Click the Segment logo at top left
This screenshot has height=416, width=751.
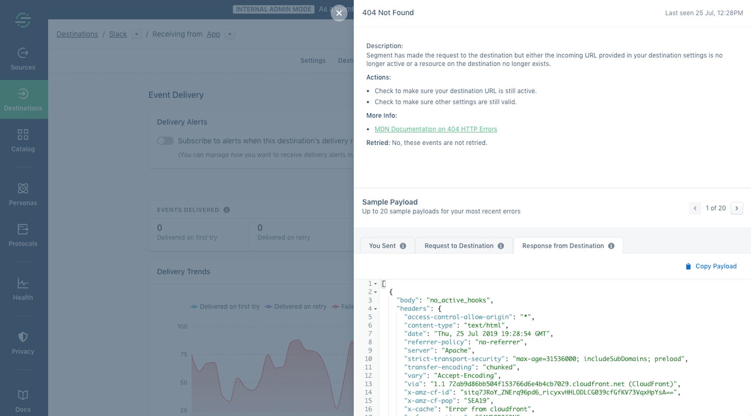coord(23,20)
